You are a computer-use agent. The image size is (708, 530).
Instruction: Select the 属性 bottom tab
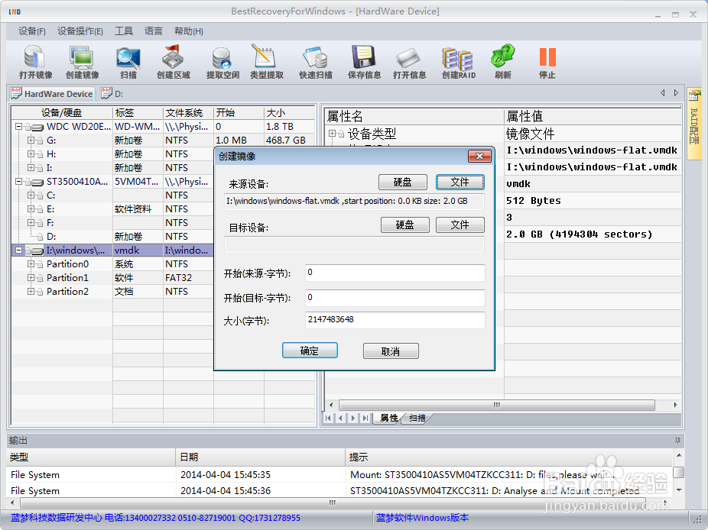click(388, 419)
